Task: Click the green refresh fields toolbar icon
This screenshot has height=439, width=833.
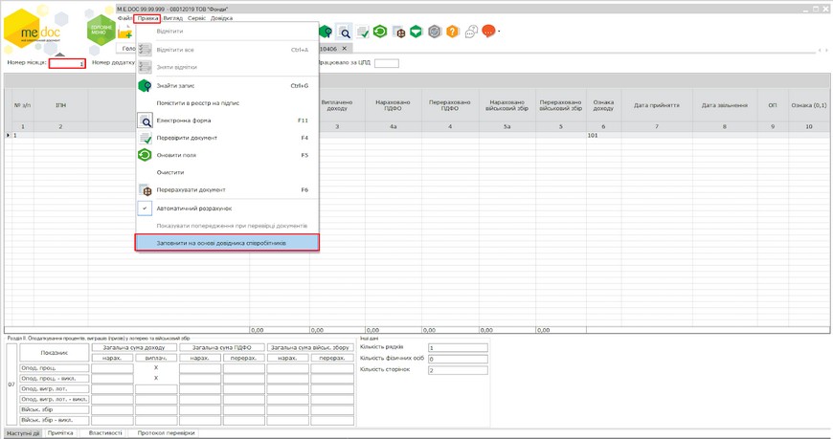Action: pyautogui.click(x=380, y=33)
